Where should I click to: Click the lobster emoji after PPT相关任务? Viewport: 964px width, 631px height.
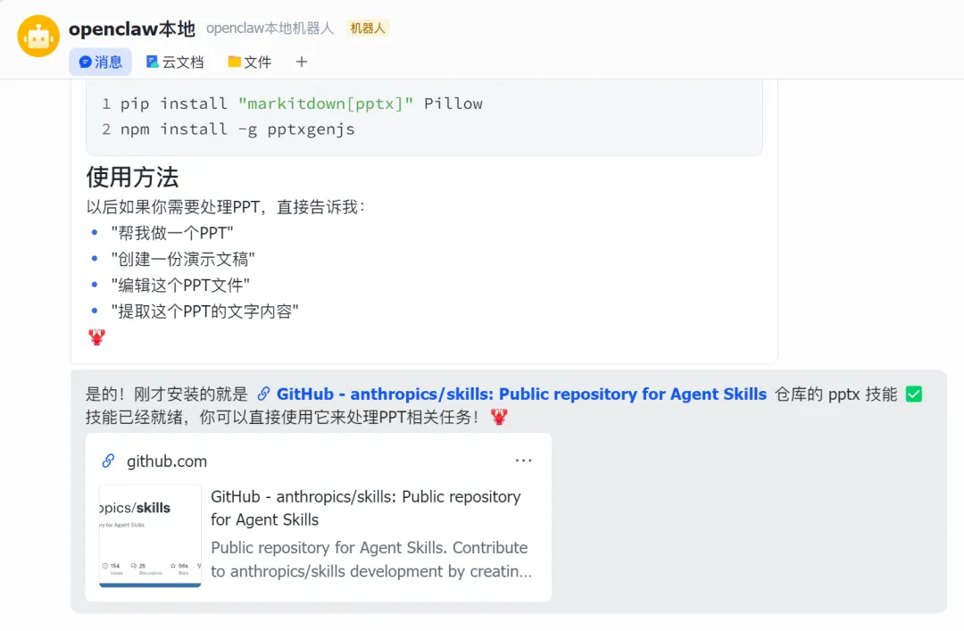coord(499,417)
